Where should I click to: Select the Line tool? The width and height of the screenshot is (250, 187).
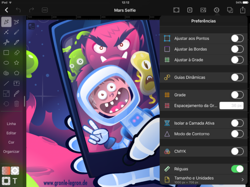click(x=6, y=83)
